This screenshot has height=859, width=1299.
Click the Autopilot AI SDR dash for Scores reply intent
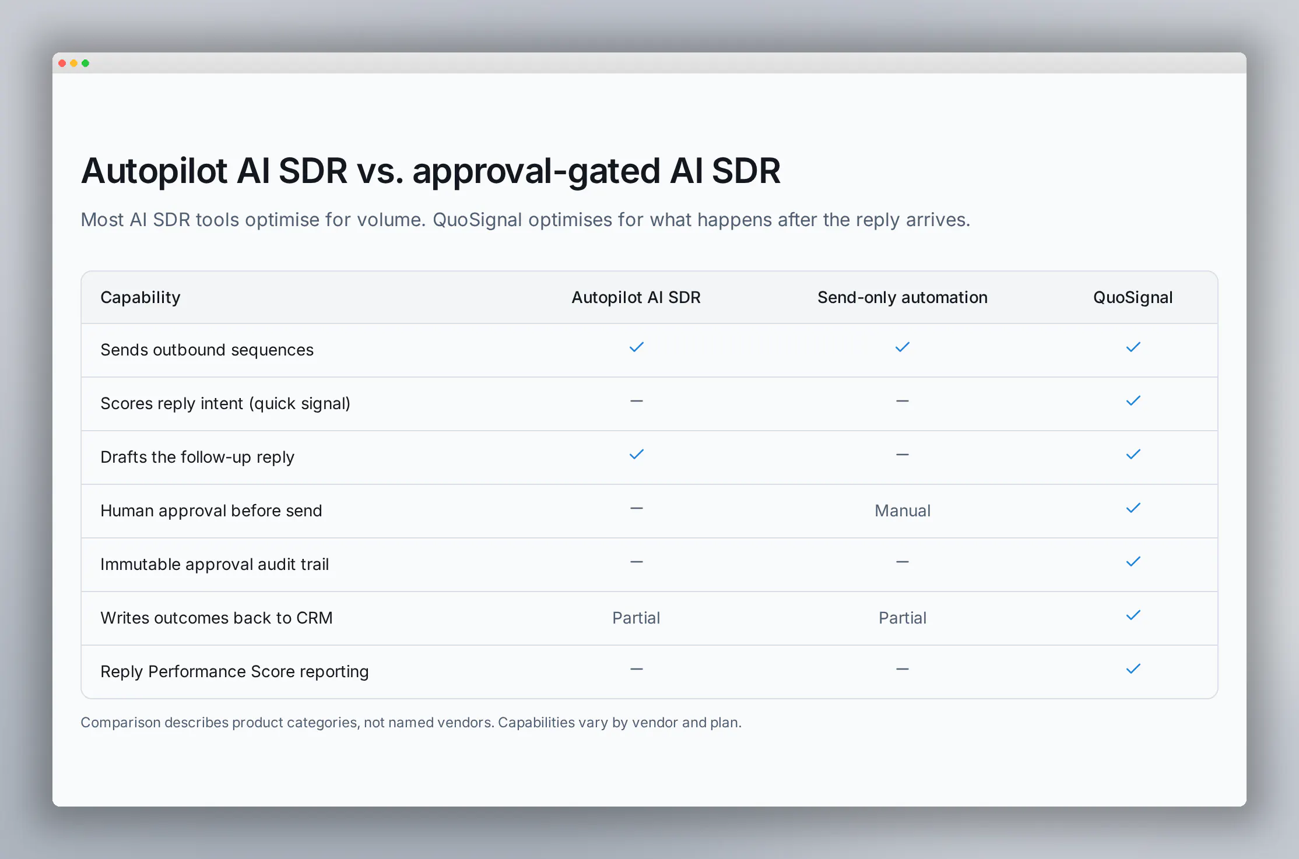click(636, 401)
